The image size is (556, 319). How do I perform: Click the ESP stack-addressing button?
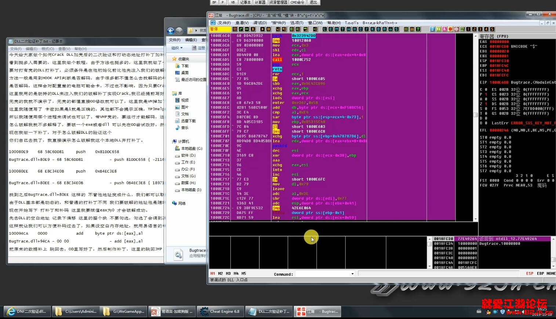coord(530,273)
